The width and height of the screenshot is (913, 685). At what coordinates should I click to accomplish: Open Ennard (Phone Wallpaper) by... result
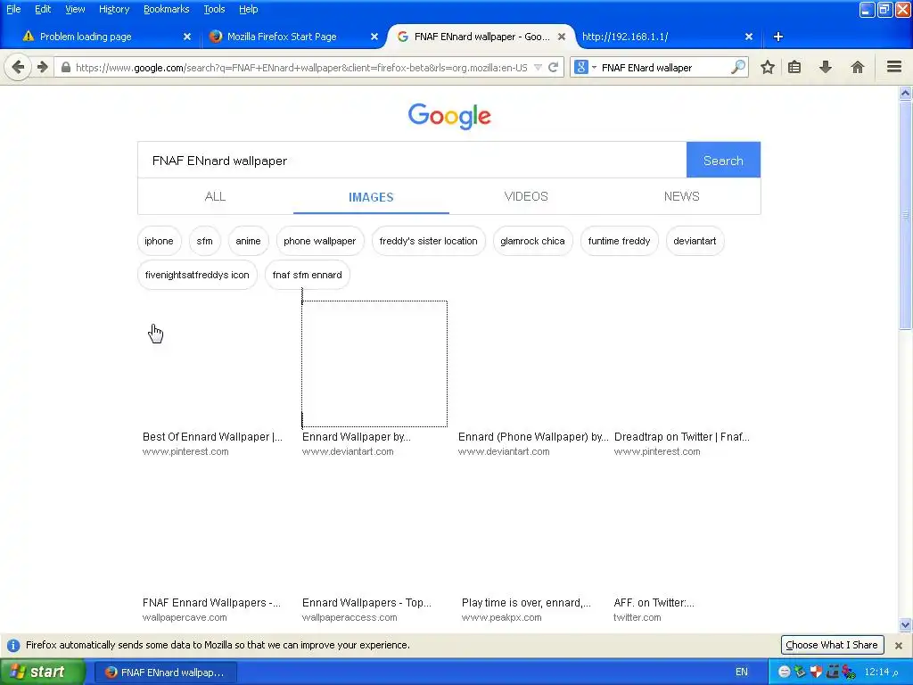[533, 437]
